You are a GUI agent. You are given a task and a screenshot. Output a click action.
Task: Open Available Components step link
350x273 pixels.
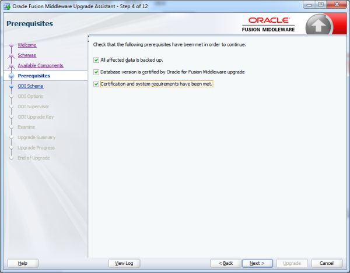[x=41, y=65]
